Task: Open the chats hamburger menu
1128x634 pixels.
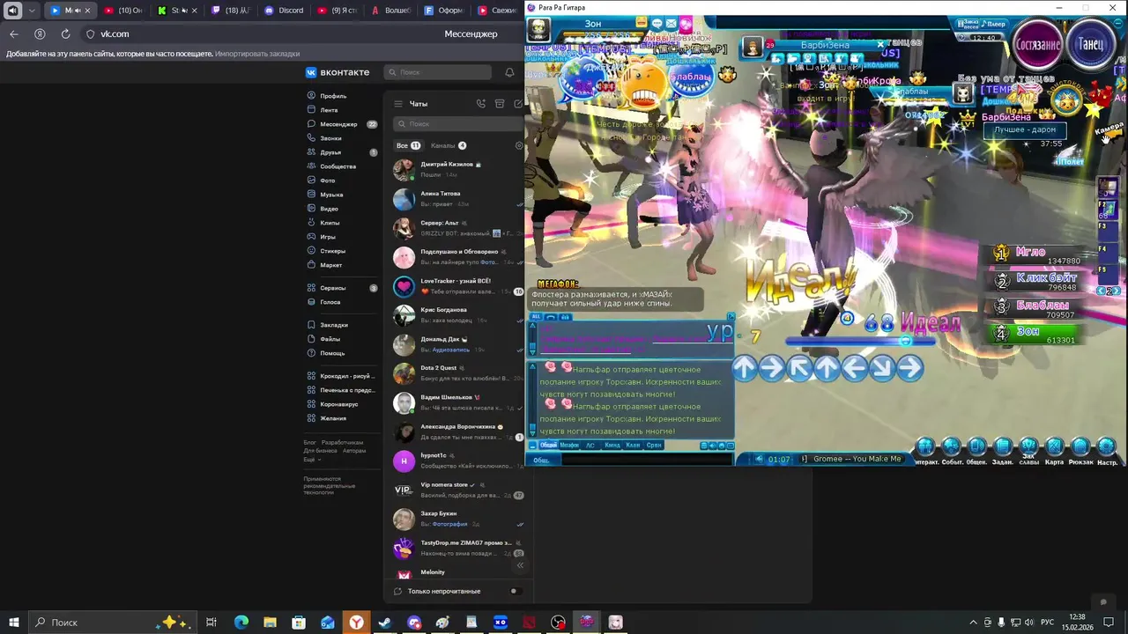Action: [x=398, y=104]
